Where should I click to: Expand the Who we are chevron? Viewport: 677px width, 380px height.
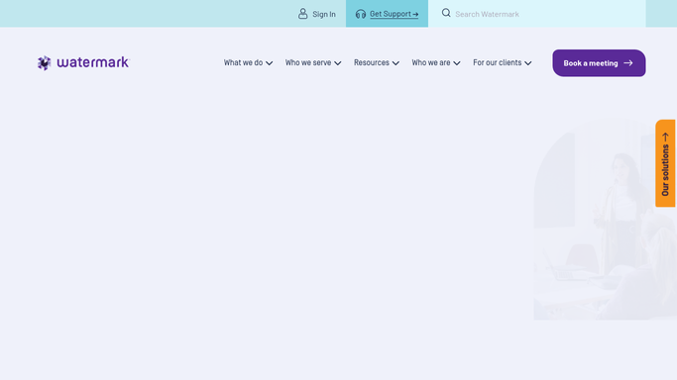pyautogui.click(x=457, y=63)
